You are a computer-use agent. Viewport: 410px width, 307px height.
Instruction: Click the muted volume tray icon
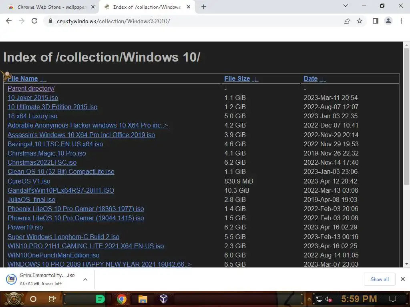329,299
